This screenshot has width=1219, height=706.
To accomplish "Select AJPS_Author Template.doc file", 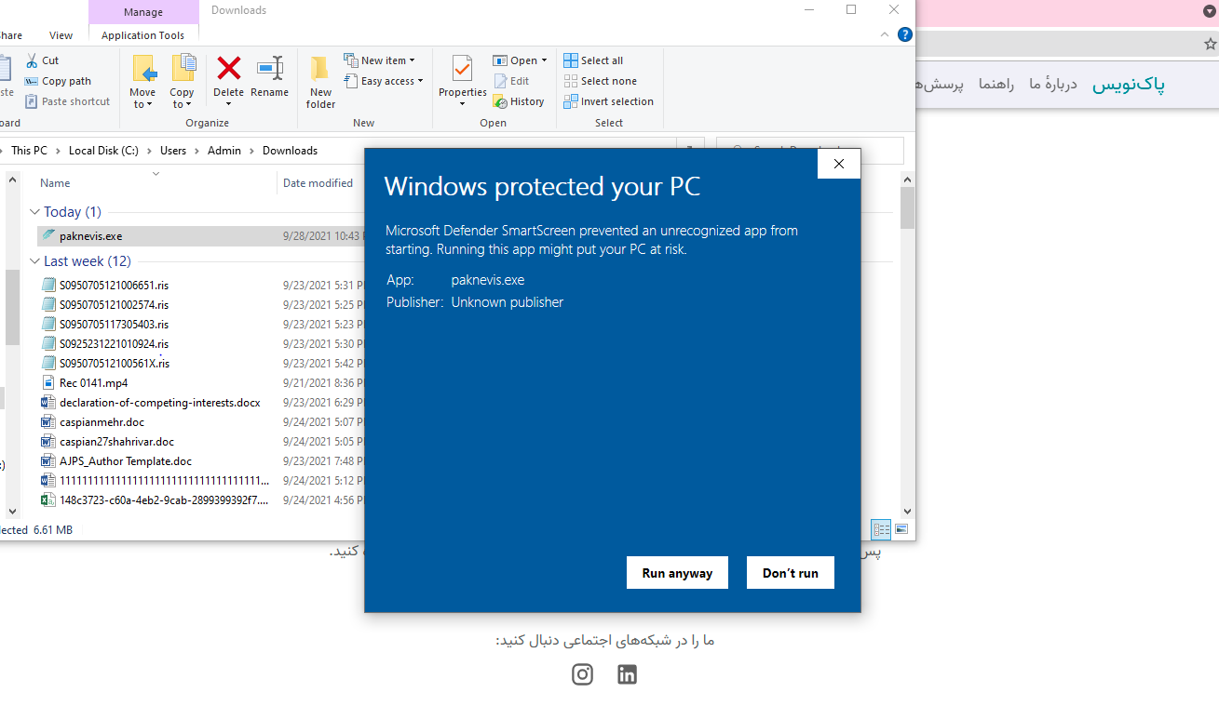I will pos(116,461).
